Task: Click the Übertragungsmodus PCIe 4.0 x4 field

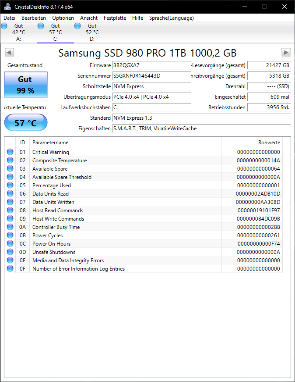Action: [151, 97]
